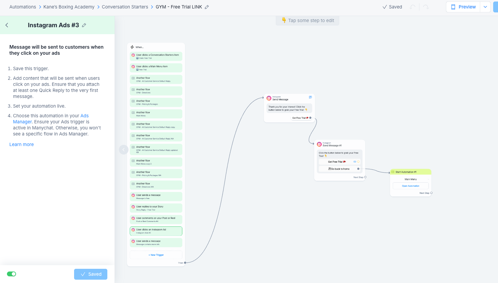Viewport: 498px width, 283px height.
Task: Select Another flow 'Main Menu copy 2' trigger
Action: 156,162
